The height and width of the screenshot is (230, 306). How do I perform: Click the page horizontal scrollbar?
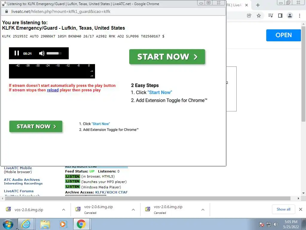click(x=148, y=198)
